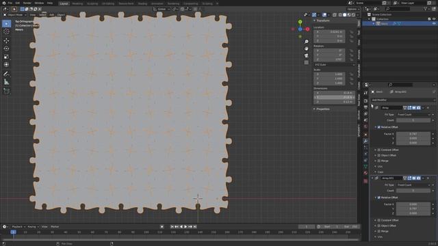This screenshot has width=438, height=246.
Task: Open Keying popover in timeline
Action: point(33,227)
